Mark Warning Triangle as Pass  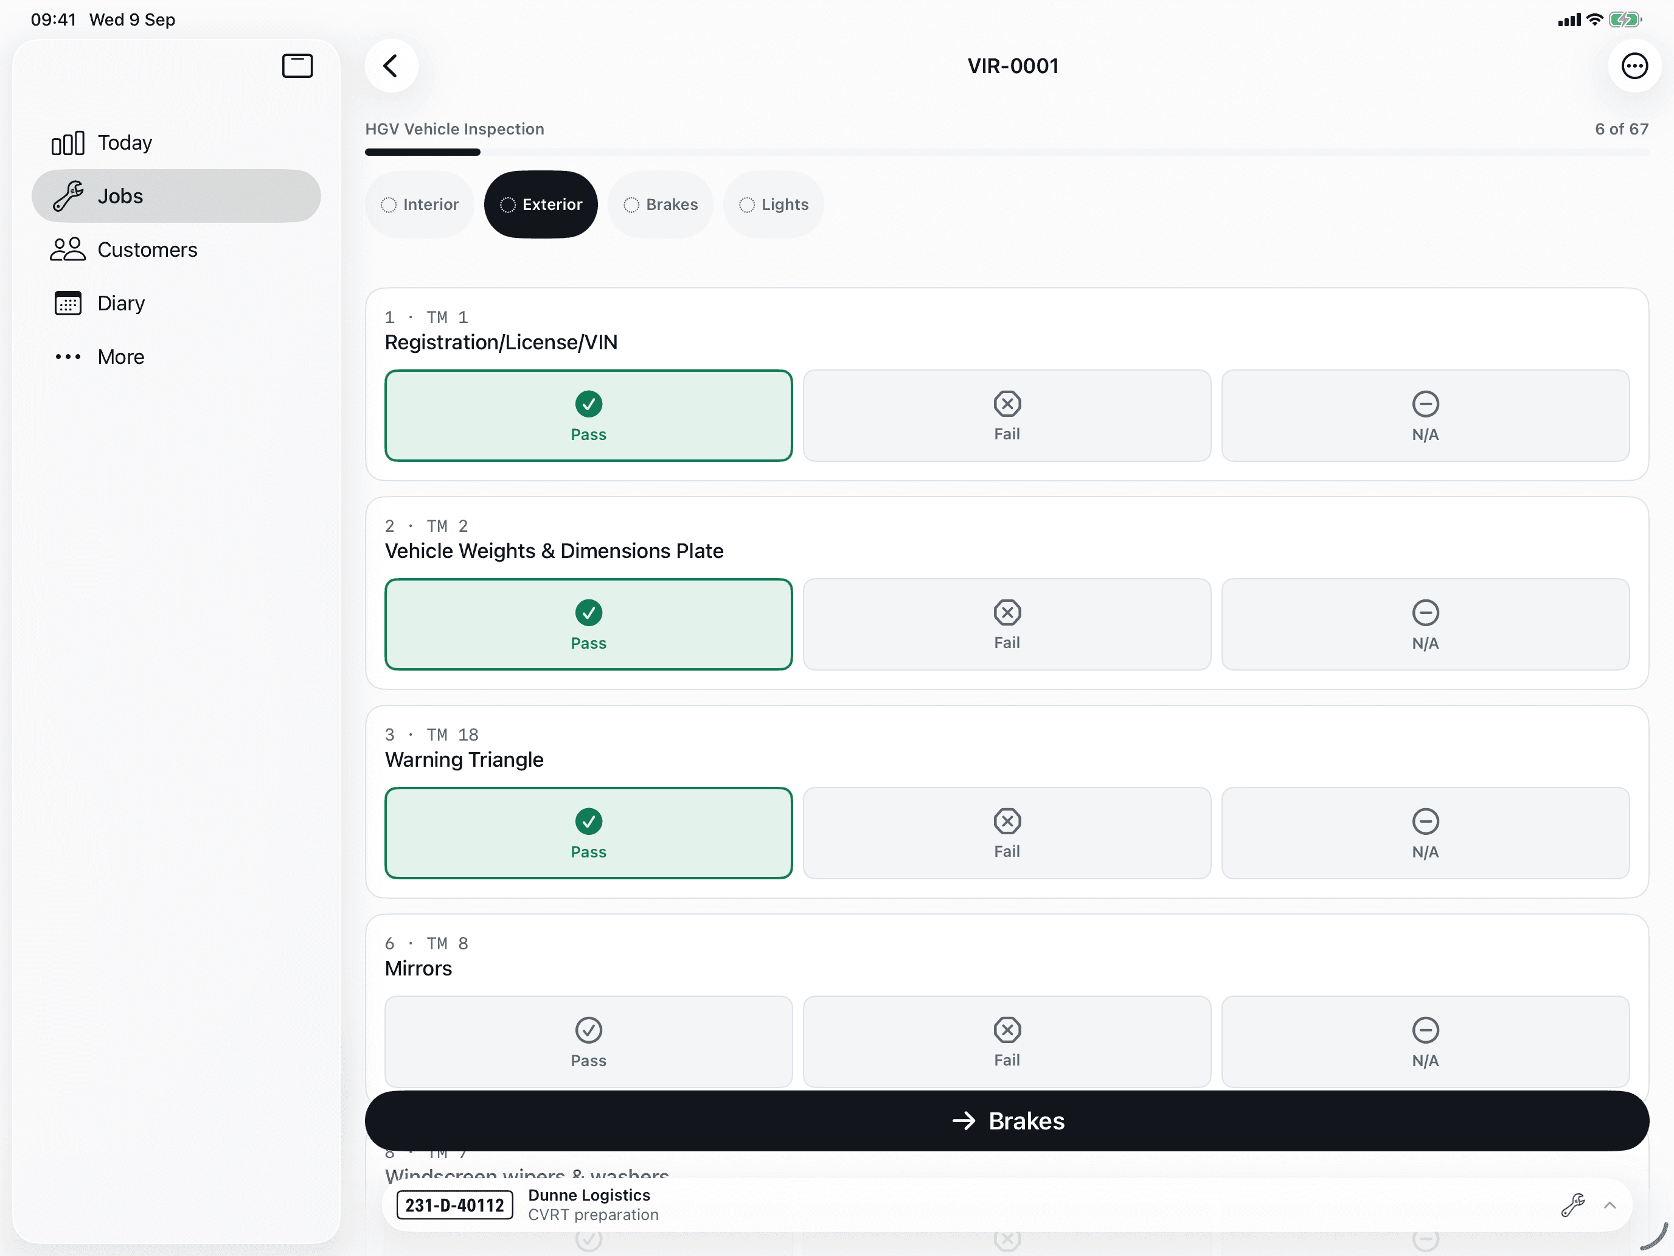[589, 833]
